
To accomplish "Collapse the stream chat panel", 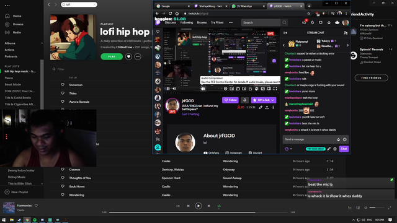I will (285, 33).
